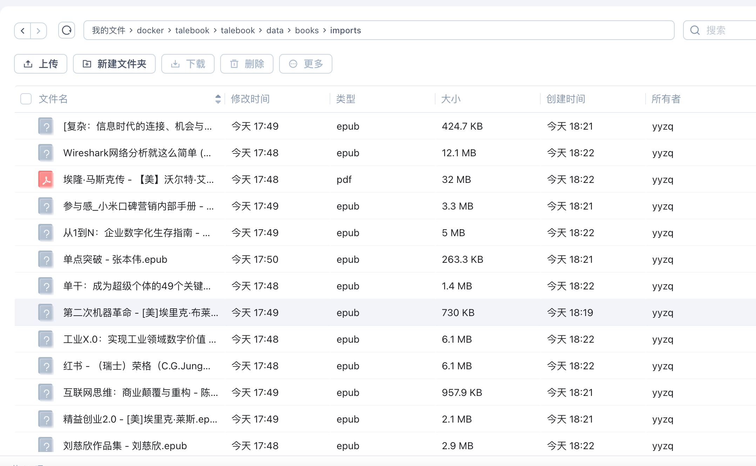
Task: Click file icon of 互联网思维 epub
Action: [46, 392]
